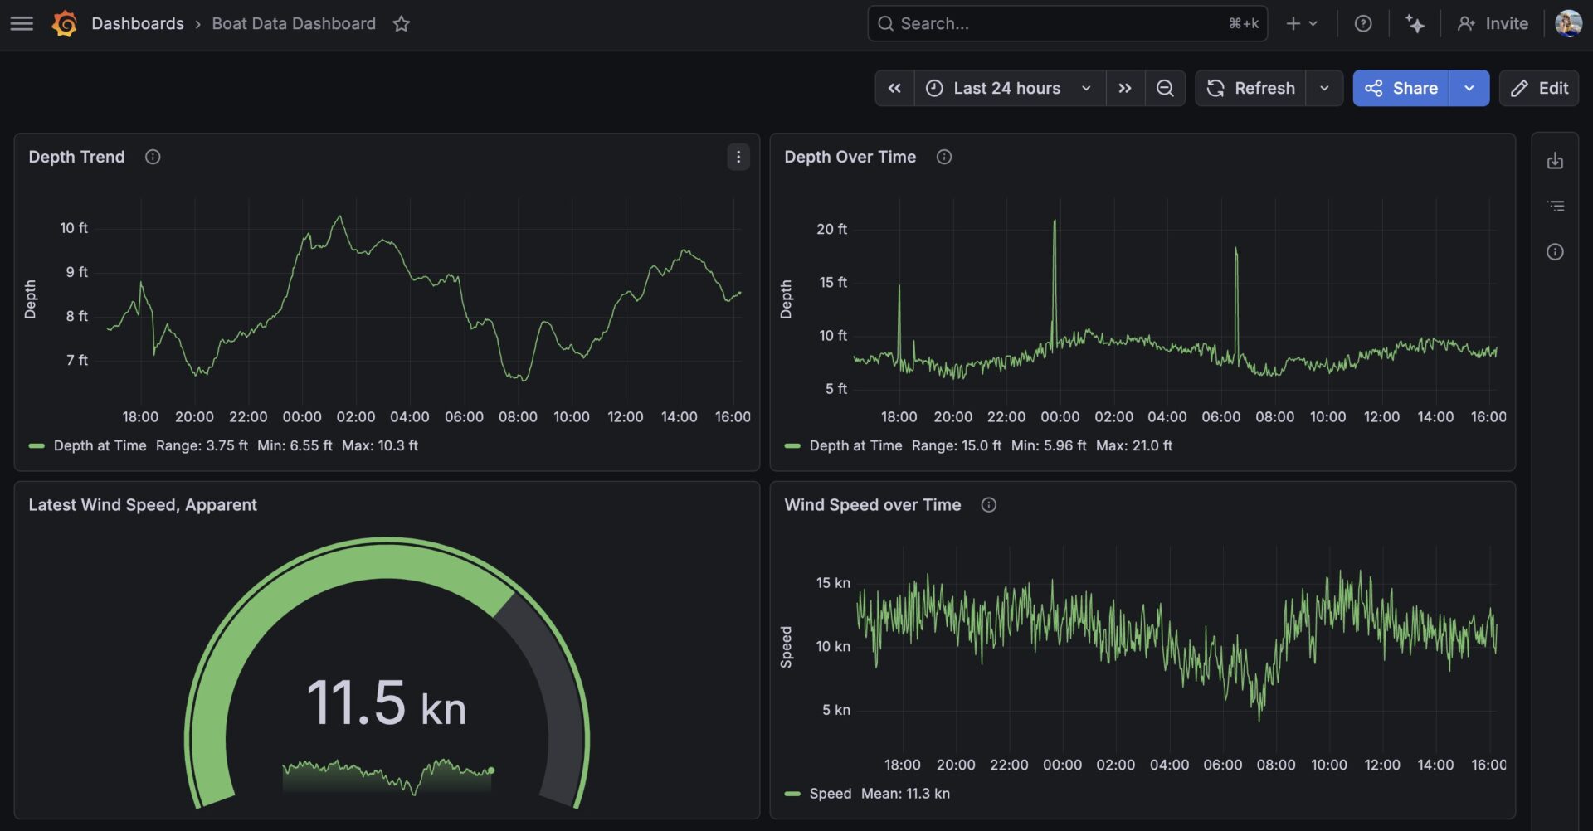Viewport: 1593px width, 831px height.
Task: Open the hamburger navigation menu
Action: click(22, 23)
